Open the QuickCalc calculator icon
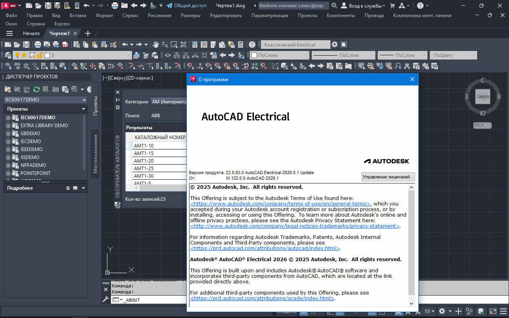The width and height of the screenshot is (509, 318). click(x=240, y=45)
